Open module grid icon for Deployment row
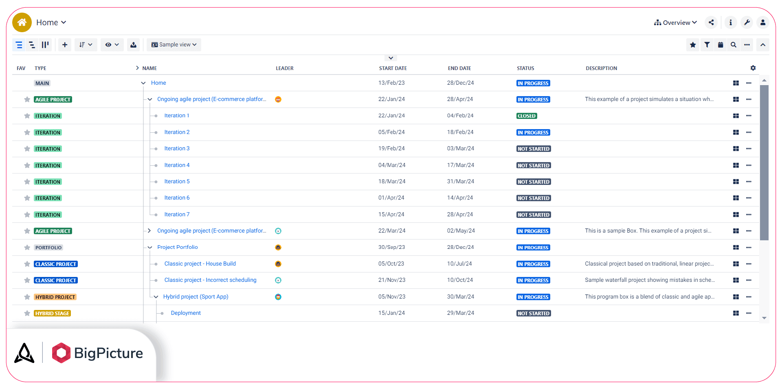Screen dimensions: 782x391 point(736,313)
